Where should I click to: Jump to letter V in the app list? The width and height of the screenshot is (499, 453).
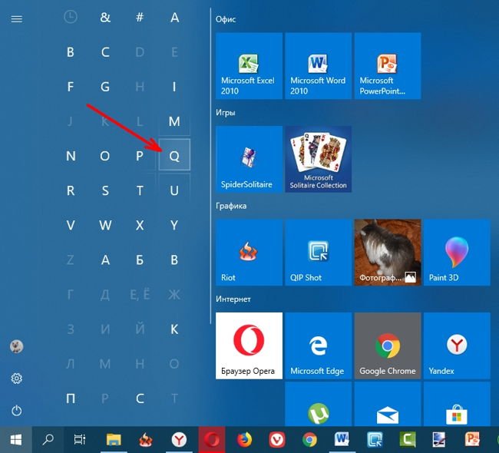(x=71, y=226)
